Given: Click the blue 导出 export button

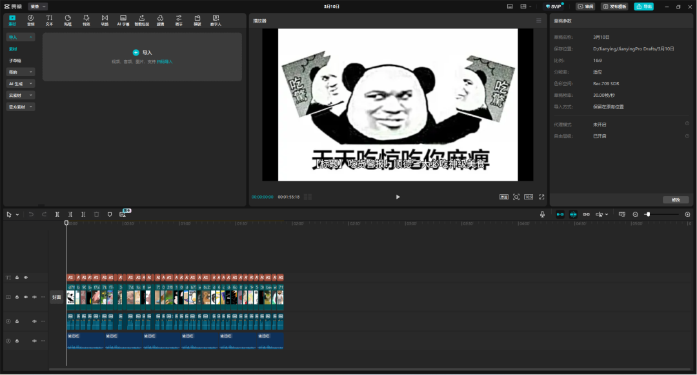Looking at the screenshot, I should pos(643,6).
